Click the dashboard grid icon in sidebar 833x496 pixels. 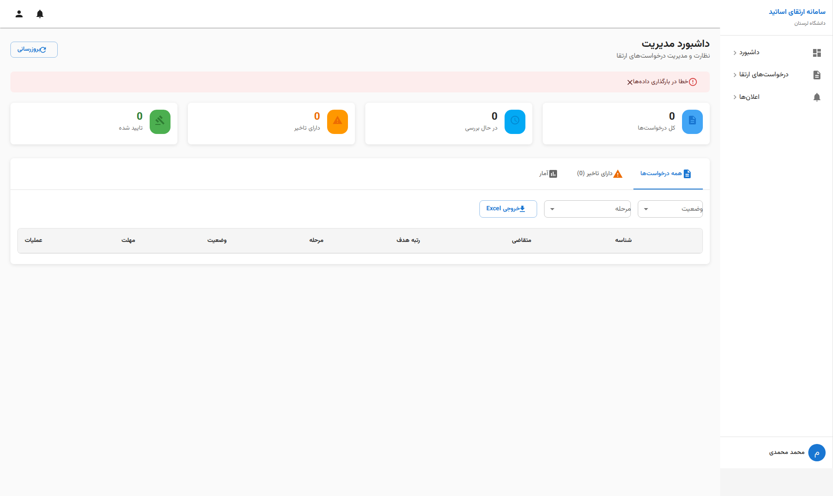(817, 53)
